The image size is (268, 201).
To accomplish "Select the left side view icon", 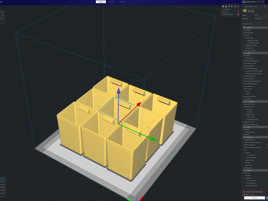I will tap(232, 6).
